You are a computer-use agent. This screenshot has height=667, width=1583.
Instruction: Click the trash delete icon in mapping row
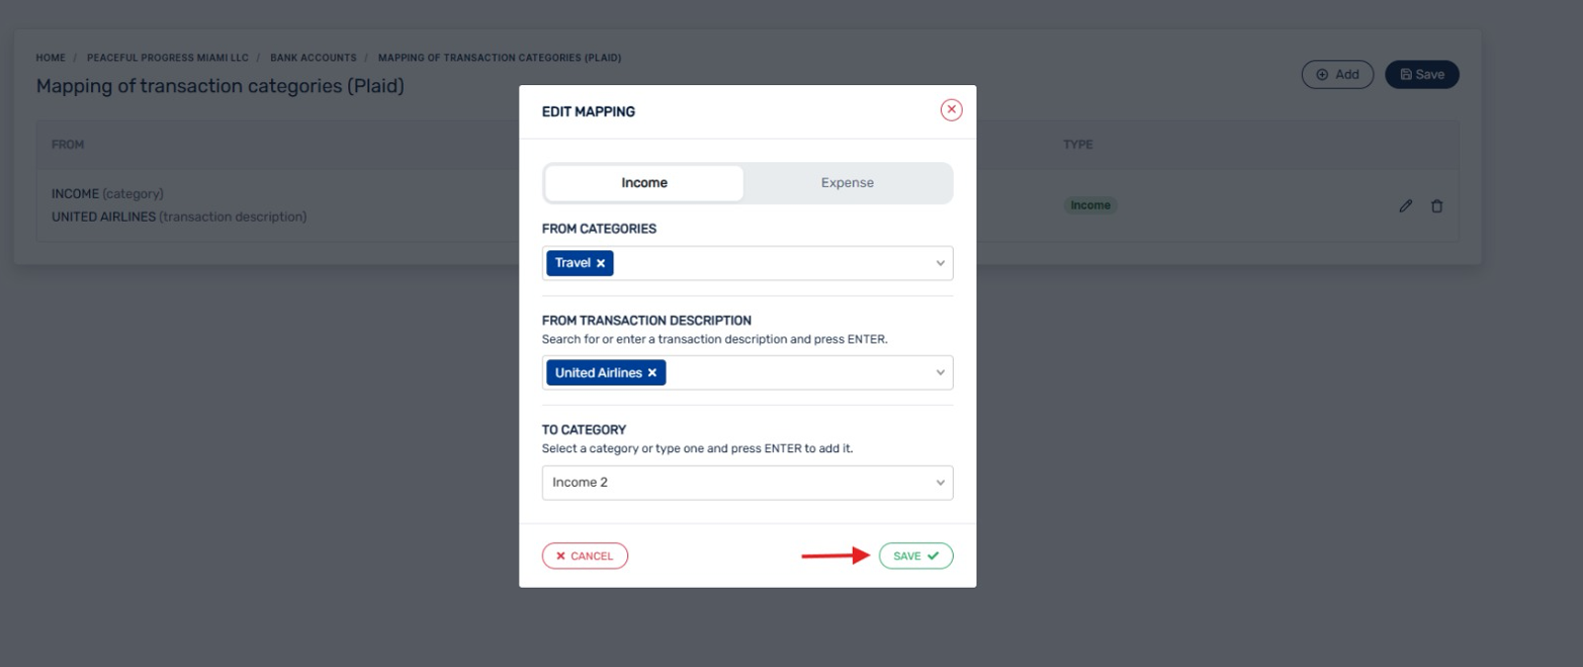(x=1437, y=206)
